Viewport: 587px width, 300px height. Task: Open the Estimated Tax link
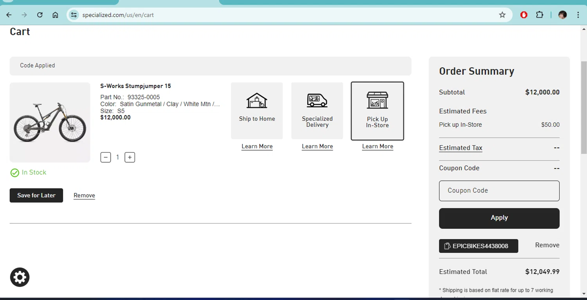(x=461, y=148)
